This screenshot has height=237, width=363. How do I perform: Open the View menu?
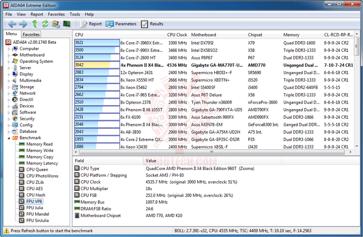tap(21, 14)
